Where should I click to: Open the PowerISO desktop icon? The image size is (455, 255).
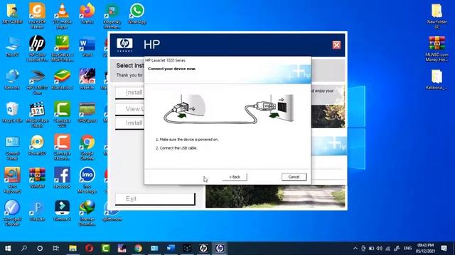click(x=37, y=145)
